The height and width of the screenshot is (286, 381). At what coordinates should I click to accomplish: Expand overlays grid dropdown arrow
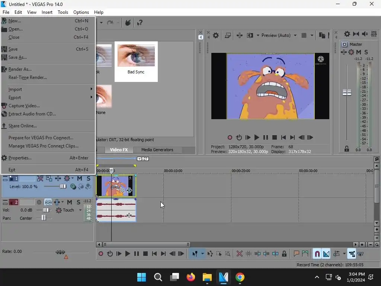[312, 35]
